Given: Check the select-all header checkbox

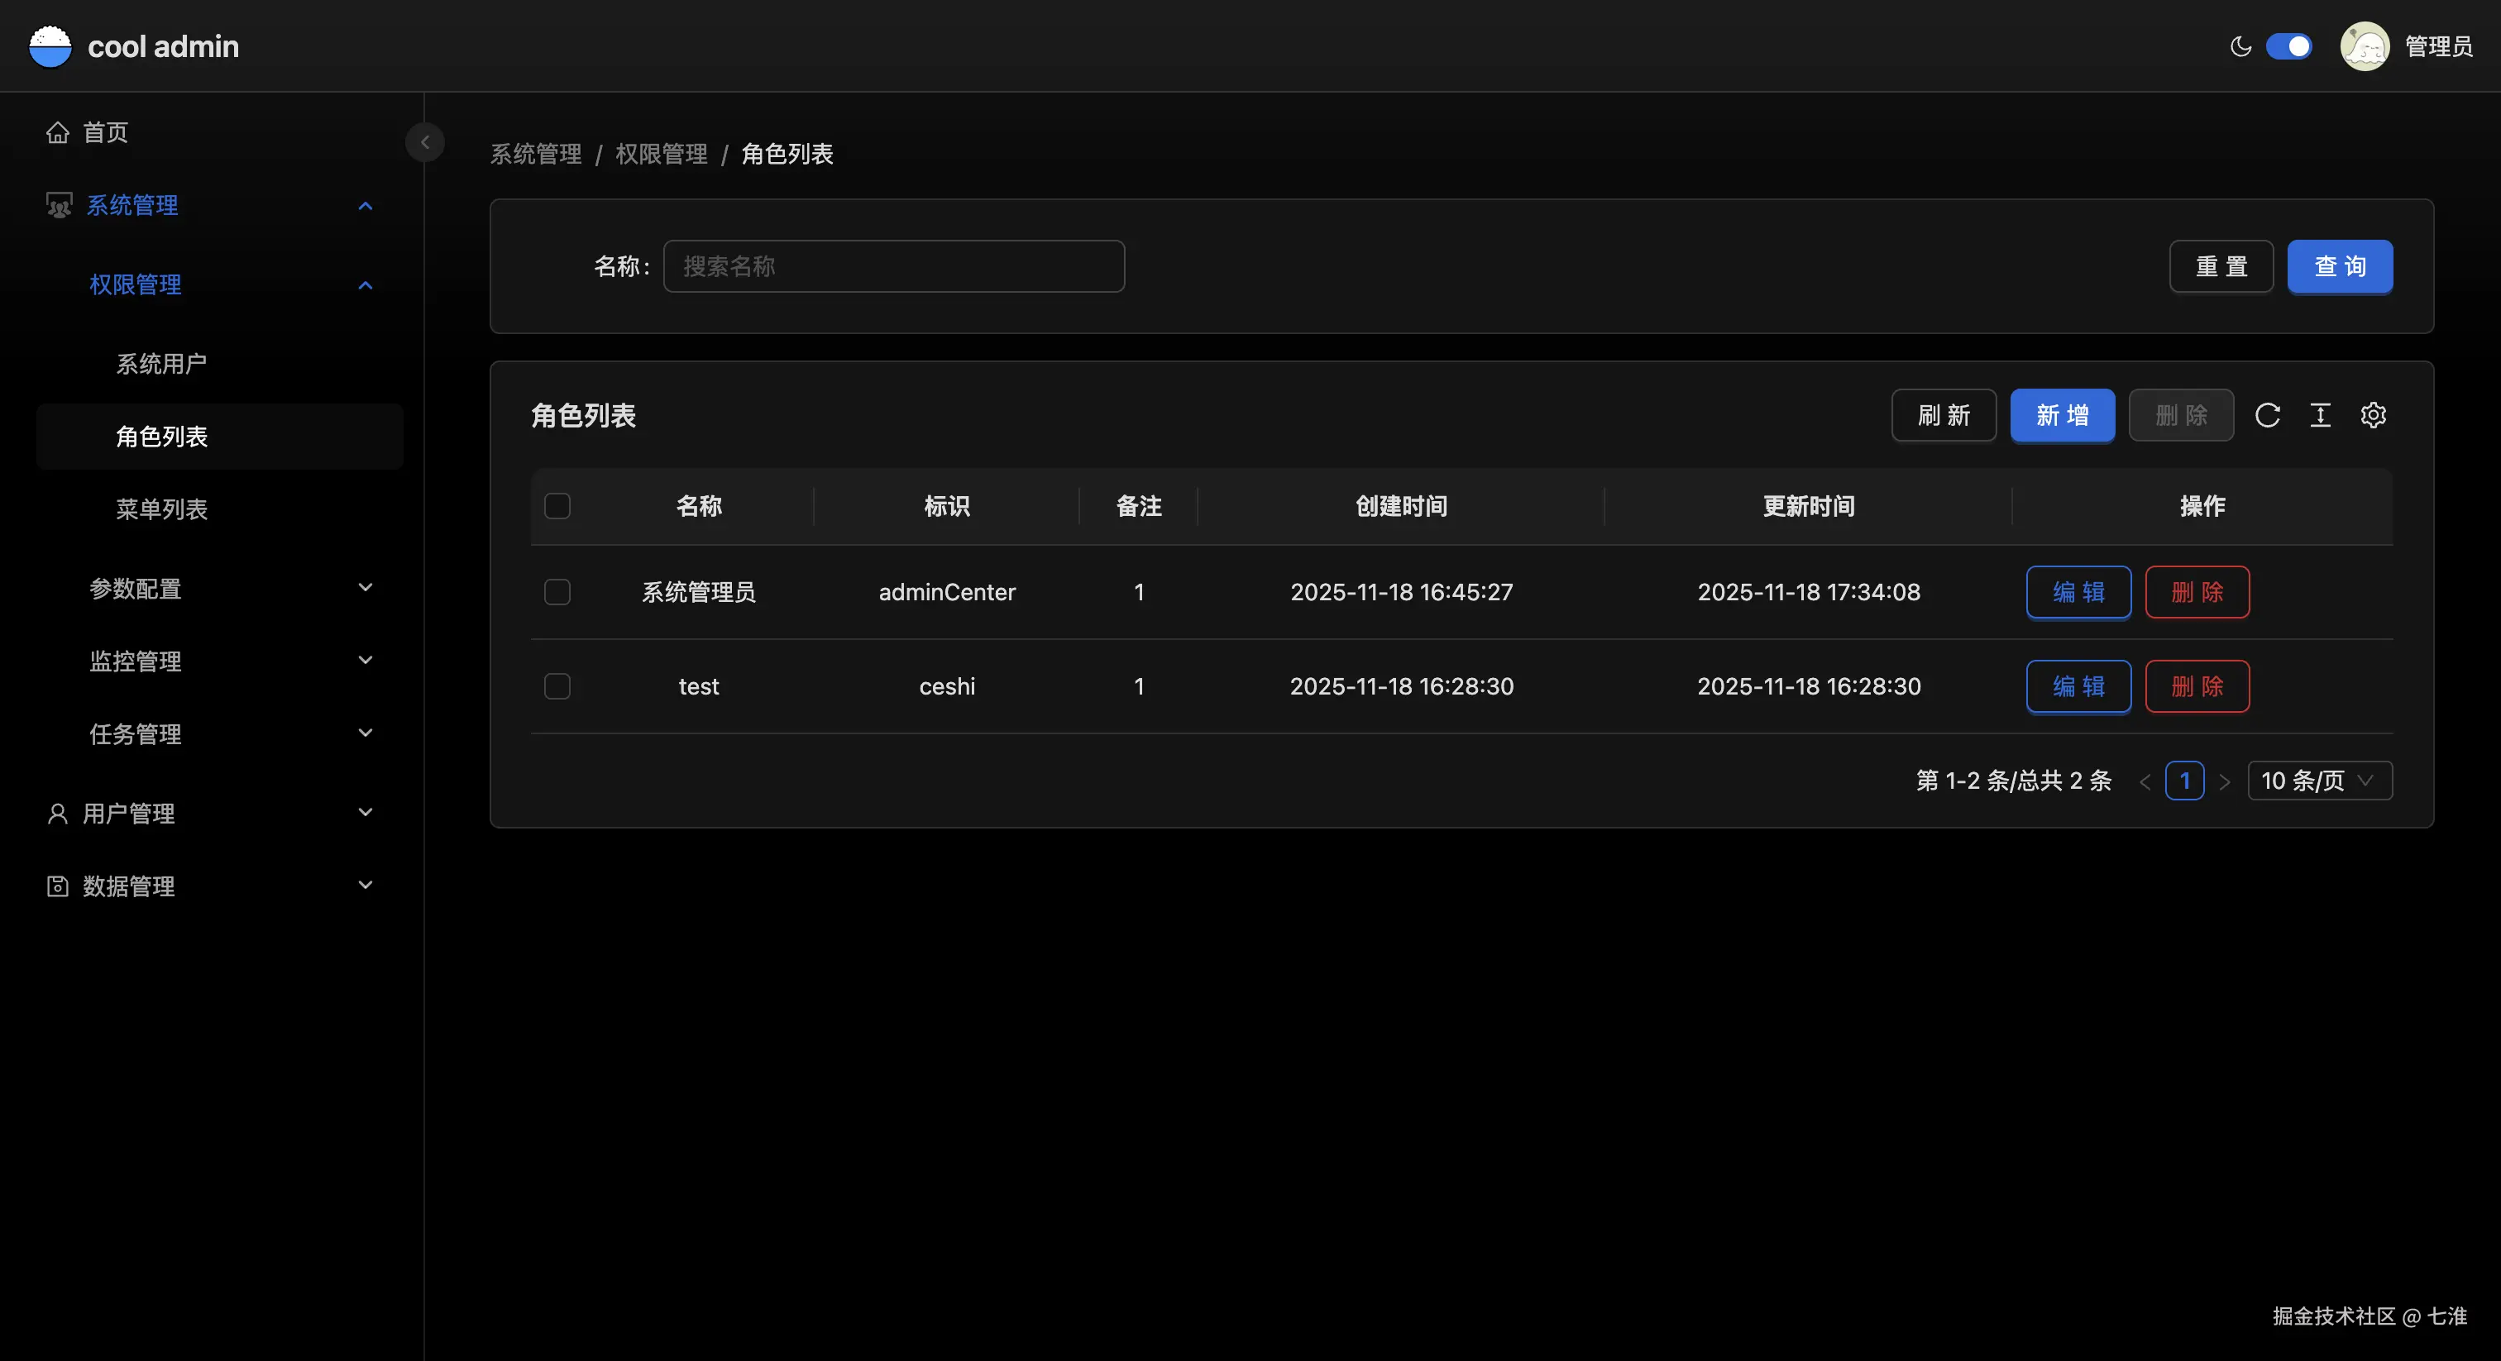Looking at the screenshot, I should tap(557, 506).
